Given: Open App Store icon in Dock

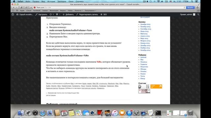Looking at the screenshot, I should [x=129, y=113].
